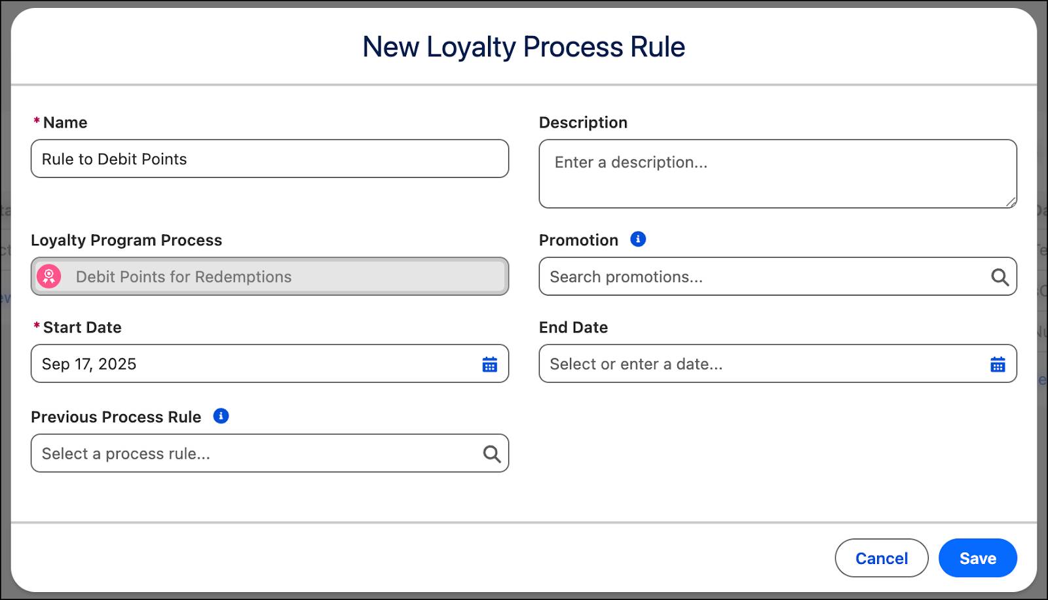Open the Select a process rule lookup
The height and width of the screenshot is (600, 1048).
click(x=255, y=453)
